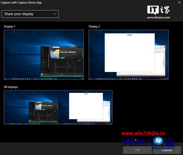Viewport: 183px width, 155px height.
Task: Click the "All displays" heading label
Action: (11, 87)
